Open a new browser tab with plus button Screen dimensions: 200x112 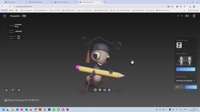(x=105, y=2)
